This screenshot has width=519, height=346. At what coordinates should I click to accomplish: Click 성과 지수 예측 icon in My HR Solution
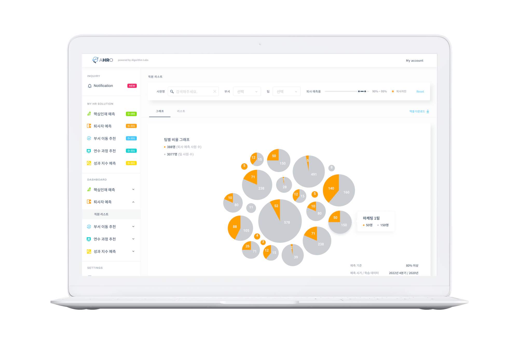pos(89,163)
